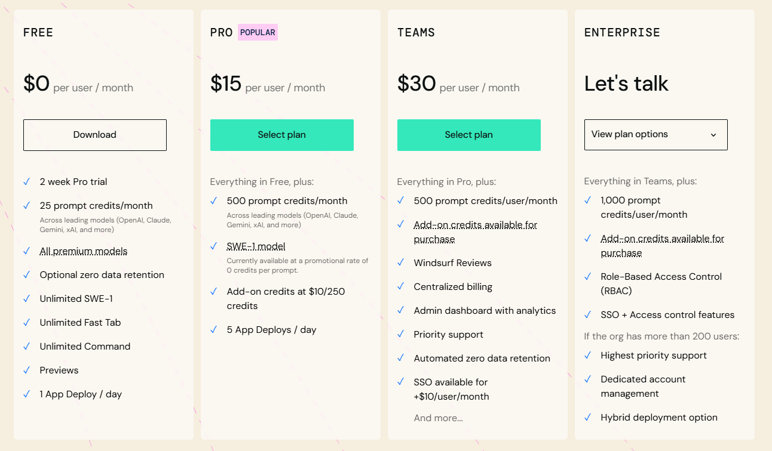This screenshot has height=451, width=772.
Task: Click the SWE-1 model underlined text
Action: 256,246
